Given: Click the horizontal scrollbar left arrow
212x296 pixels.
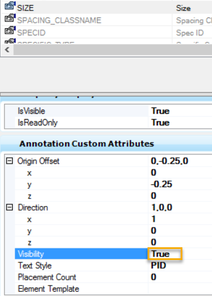Looking at the screenshot, I should 7,50.
